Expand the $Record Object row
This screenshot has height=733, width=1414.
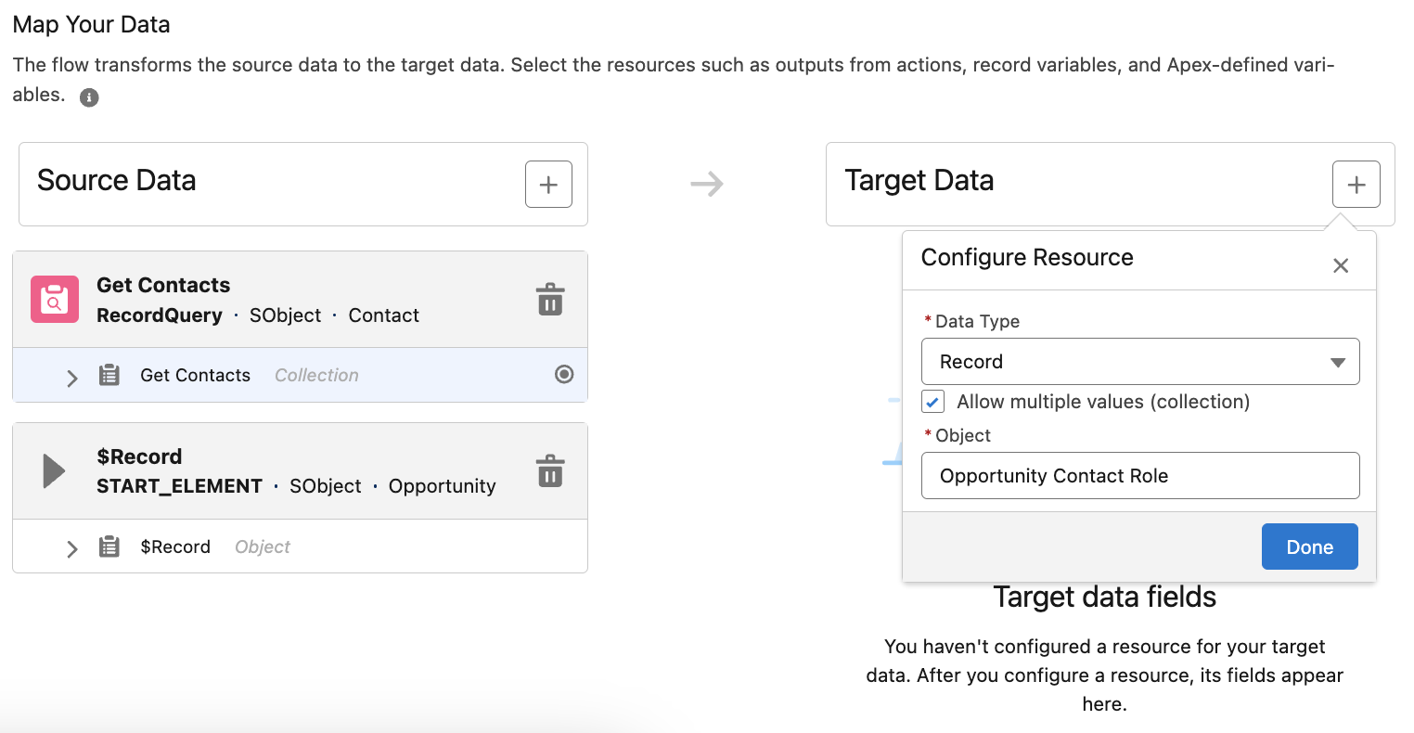pos(71,548)
